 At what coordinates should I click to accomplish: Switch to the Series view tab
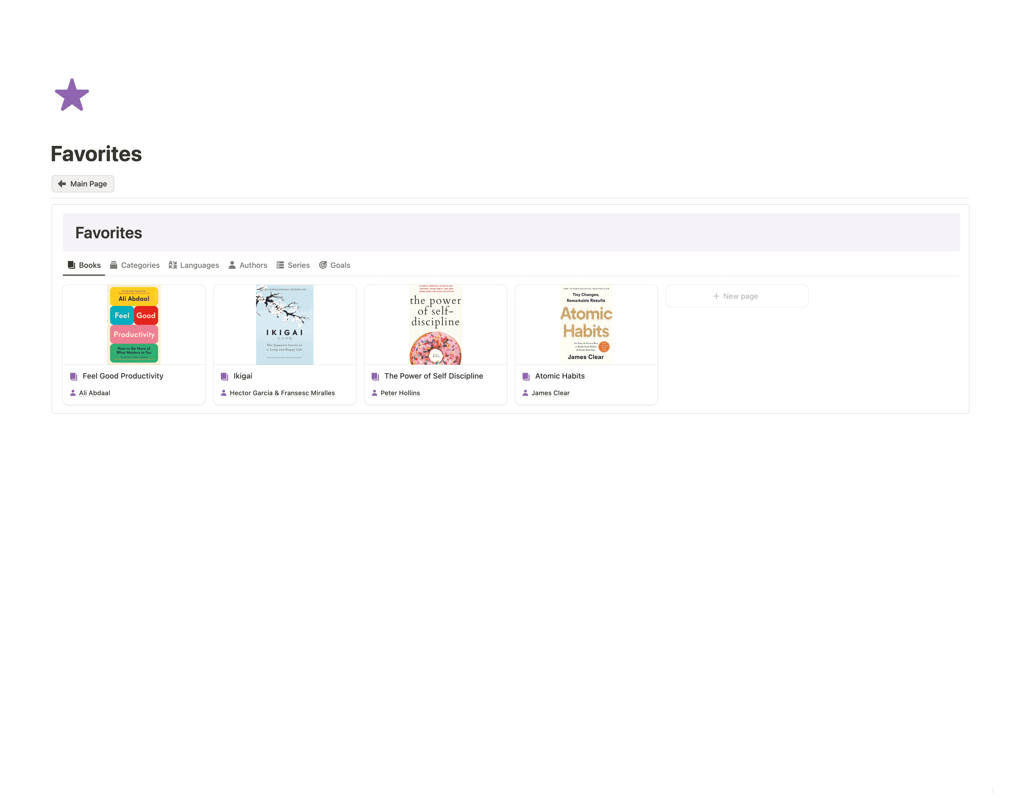pyautogui.click(x=293, y=265)
